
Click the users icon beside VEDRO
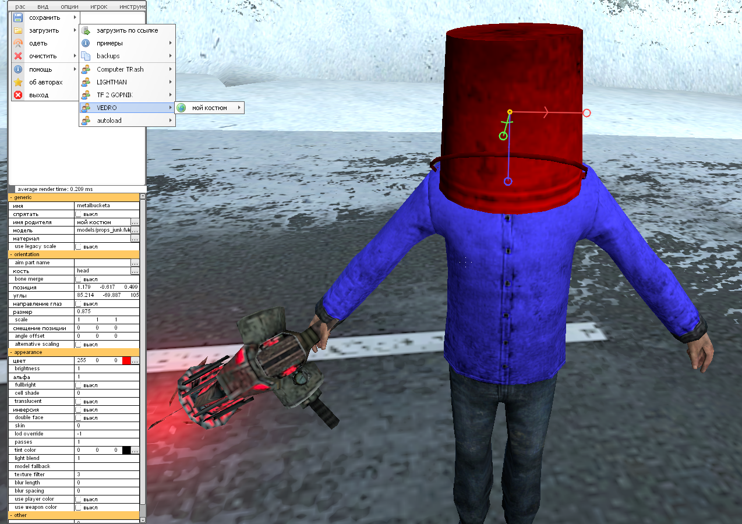(86, 108)
